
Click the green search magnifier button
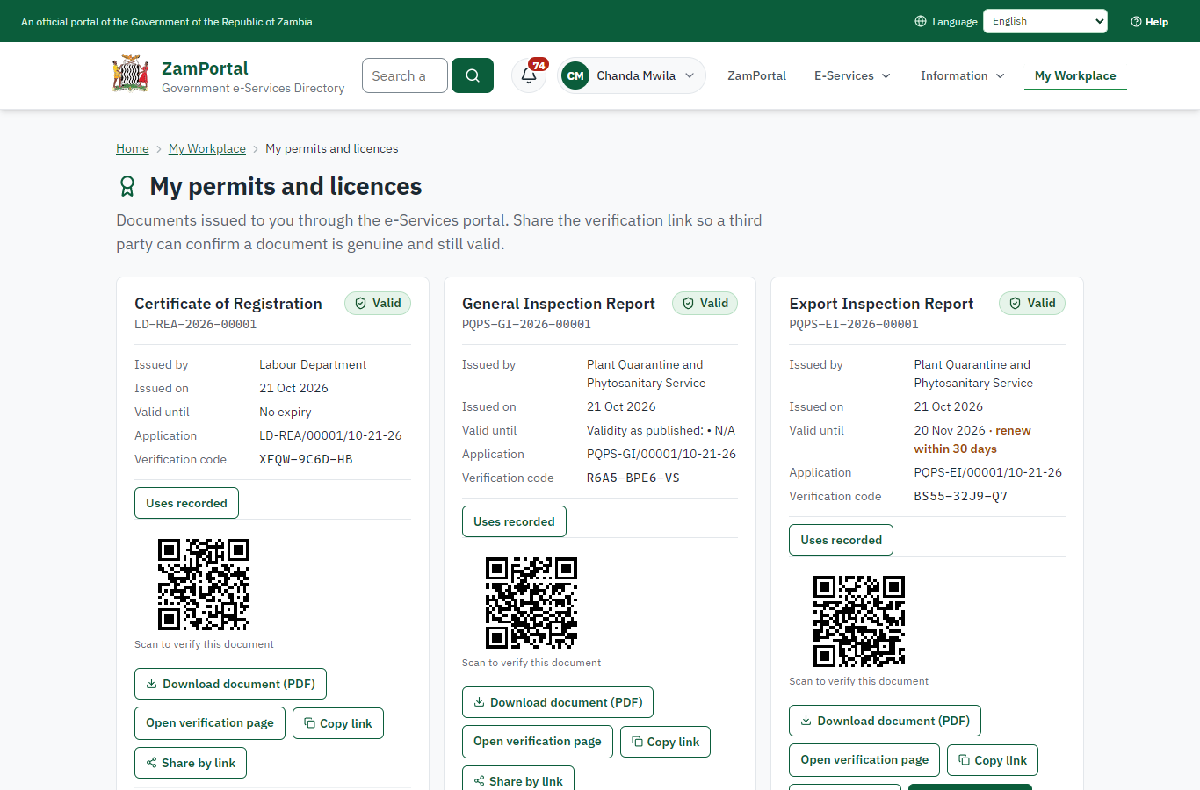pos(473,75)
